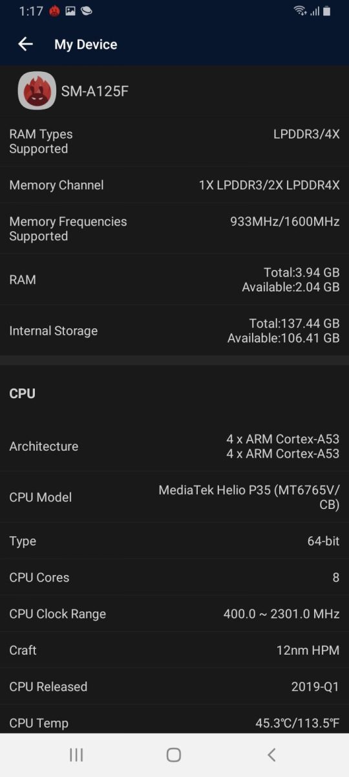349x777 pixels.
Task: Tap the CPU Clock Range row
Action: pos(174,614)
